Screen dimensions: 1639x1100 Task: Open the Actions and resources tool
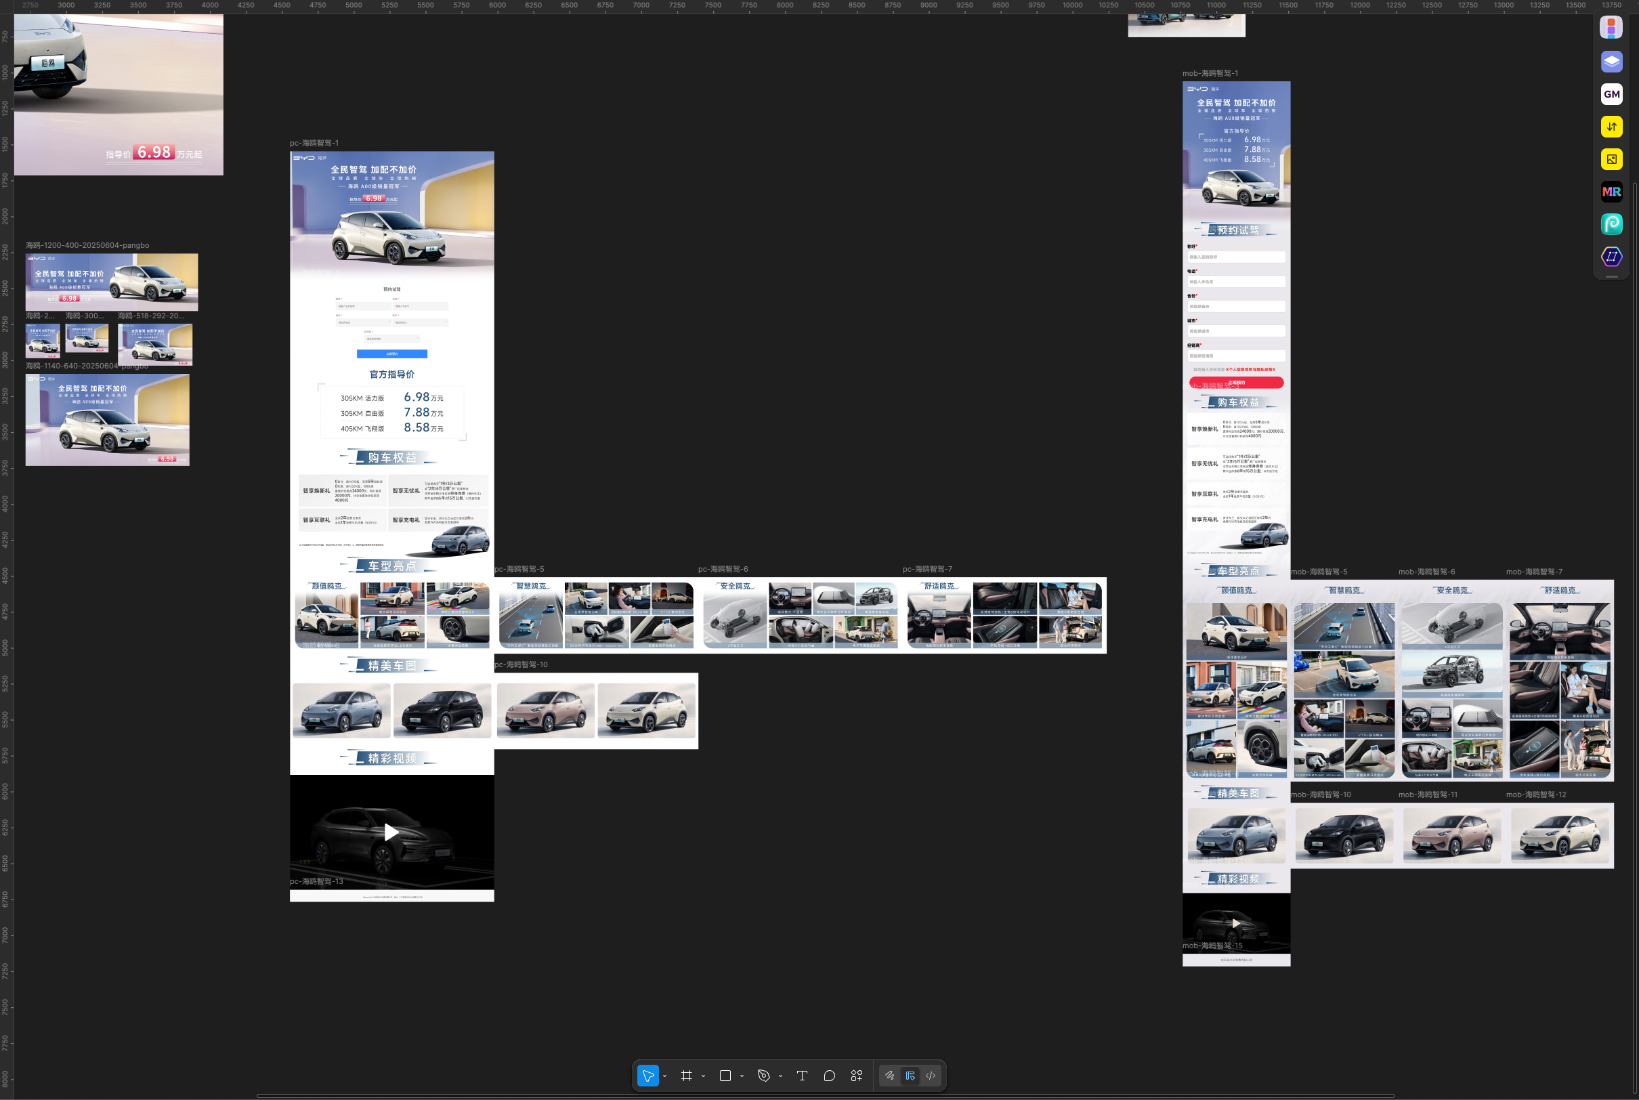coord(856,1076)
